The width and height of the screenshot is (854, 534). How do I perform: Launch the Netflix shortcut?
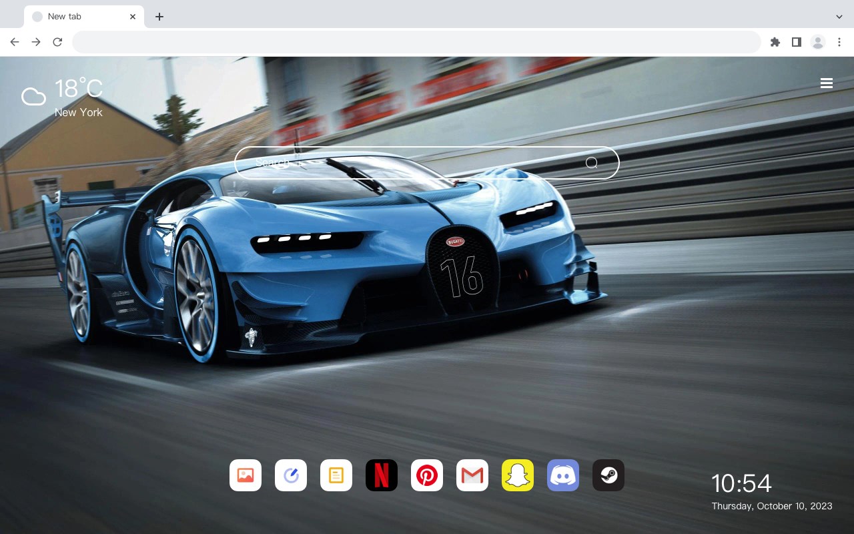pos(382,475)
